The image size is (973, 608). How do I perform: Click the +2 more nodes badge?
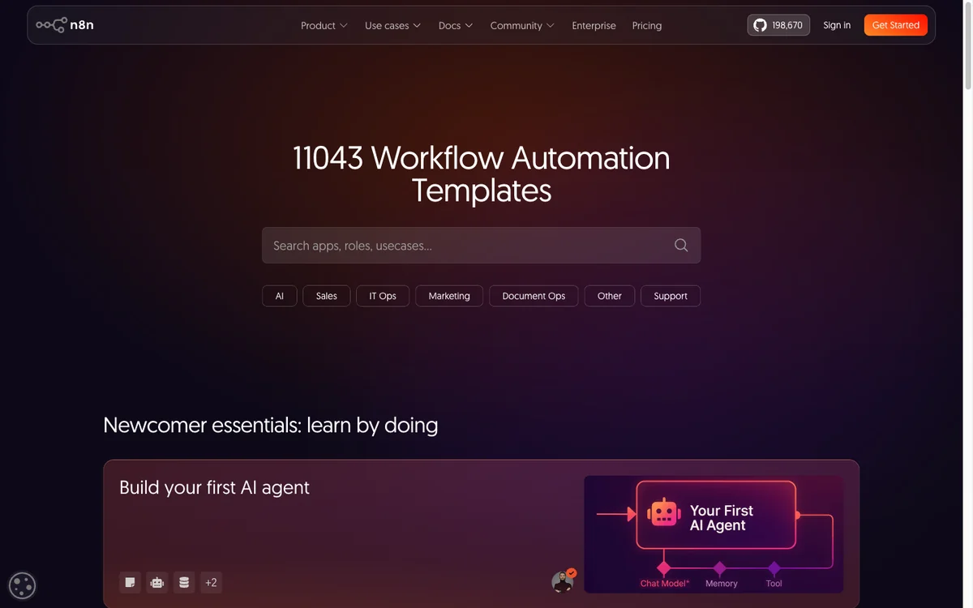tap(211, 582)
